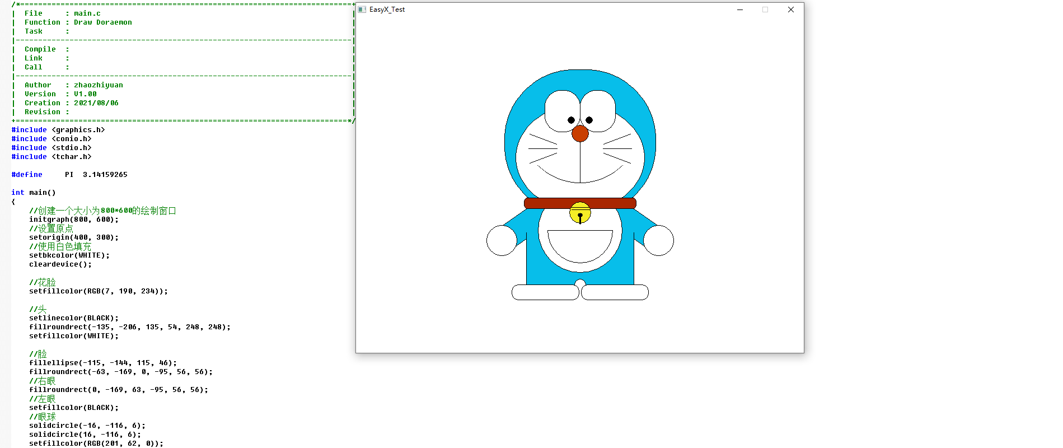Image resolution: width=1063 pixels, height=448 pixels.
Task: Click the 'setbkcolor(WHITE);' line
Action: [x=69, y=255]
